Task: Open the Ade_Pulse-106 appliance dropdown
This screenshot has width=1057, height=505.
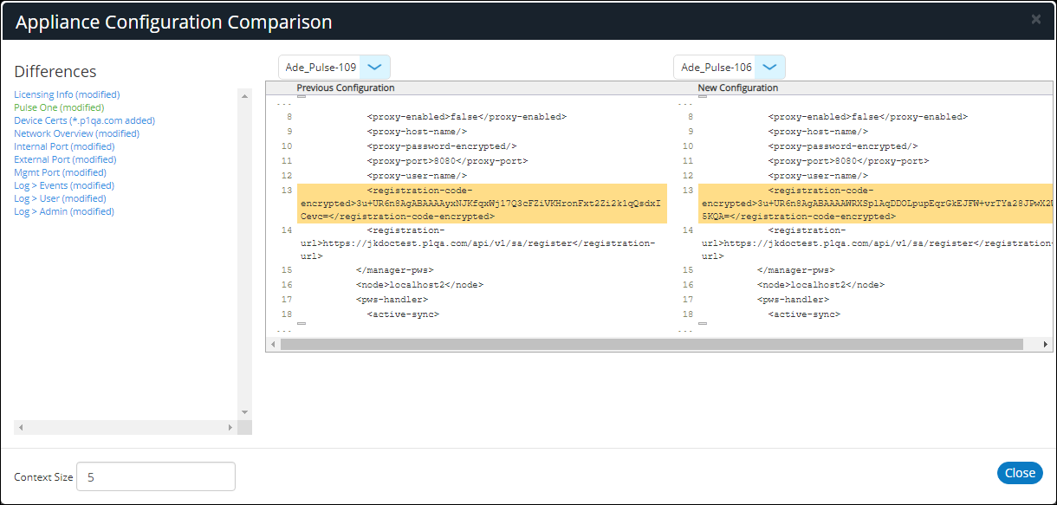Action: pos(730,67)
